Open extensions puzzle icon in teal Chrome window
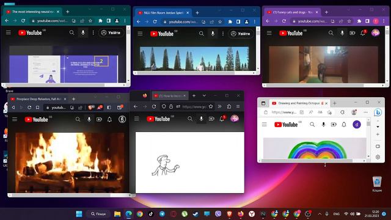391x220 pixels. pyautogui.click(x=100, y=21)
